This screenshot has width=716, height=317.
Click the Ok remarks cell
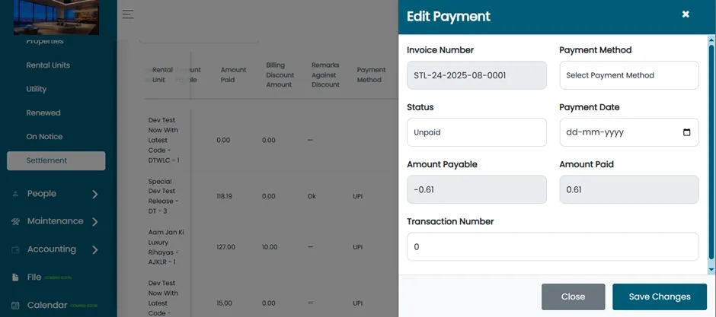coord(312,196)
